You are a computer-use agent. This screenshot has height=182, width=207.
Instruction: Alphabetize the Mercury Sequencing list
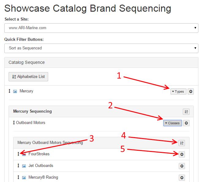pyautogui.click(x=186, y=112)
